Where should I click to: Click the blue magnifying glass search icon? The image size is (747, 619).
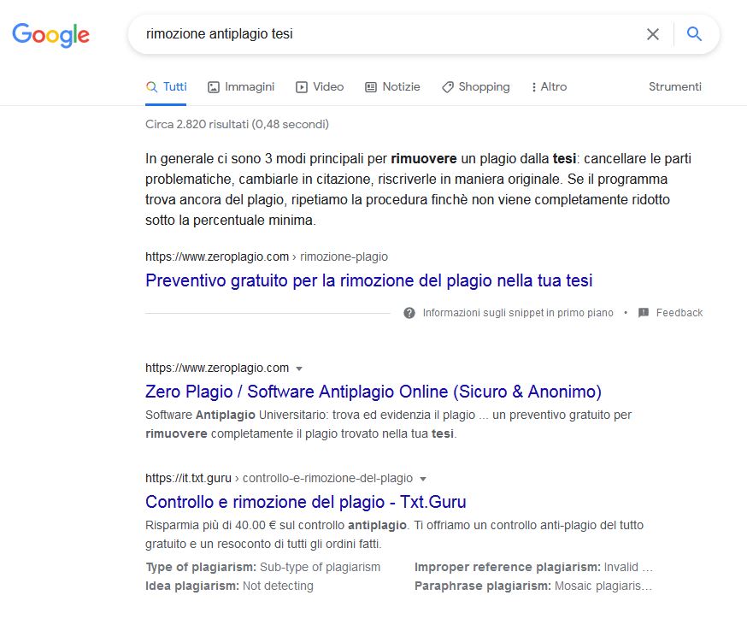(x=694, y=34)
